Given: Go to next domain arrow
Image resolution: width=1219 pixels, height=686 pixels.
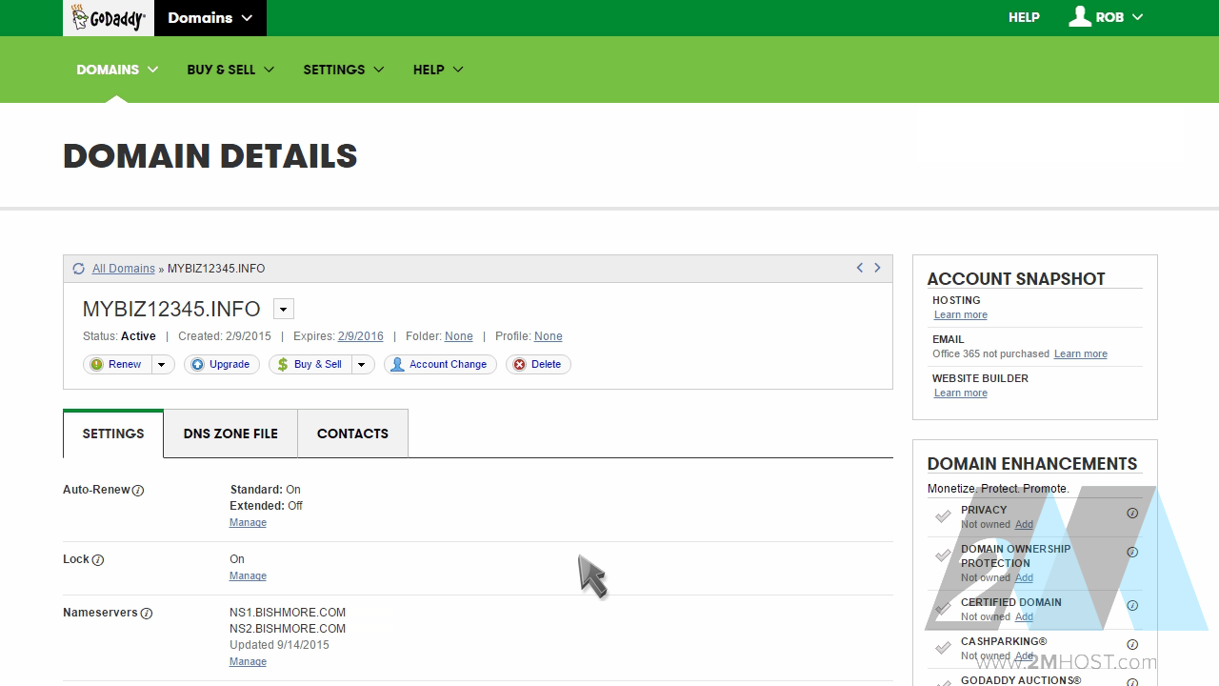Looking at the screenshot, I should tap(877, 268).
